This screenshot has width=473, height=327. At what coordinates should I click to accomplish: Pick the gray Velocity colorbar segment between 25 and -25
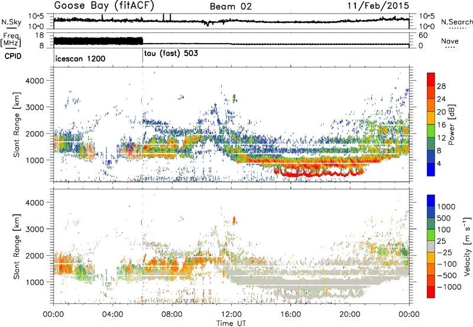click(431, 246)
